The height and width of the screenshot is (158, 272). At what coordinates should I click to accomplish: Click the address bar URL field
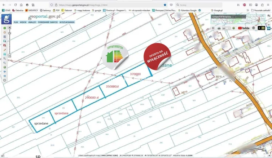click(108, 5)
